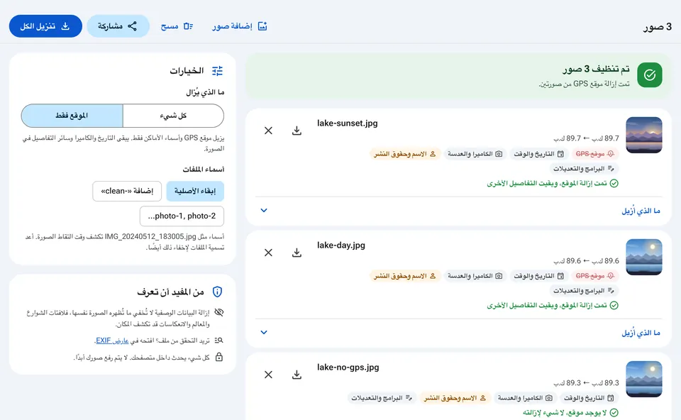The height and width of the screenshot is (420, 681).
Task: Click the أسماء الملفات section label
Action: pyautogui.click(x=204, y=170)
